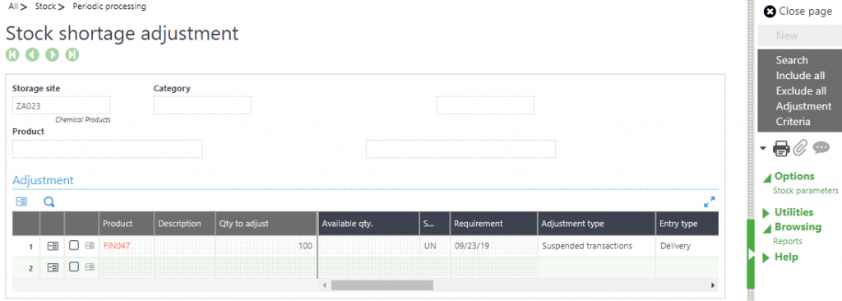Collapse the Options section
842x301 pixels.
pyautogui.click(x=767, y=177)
